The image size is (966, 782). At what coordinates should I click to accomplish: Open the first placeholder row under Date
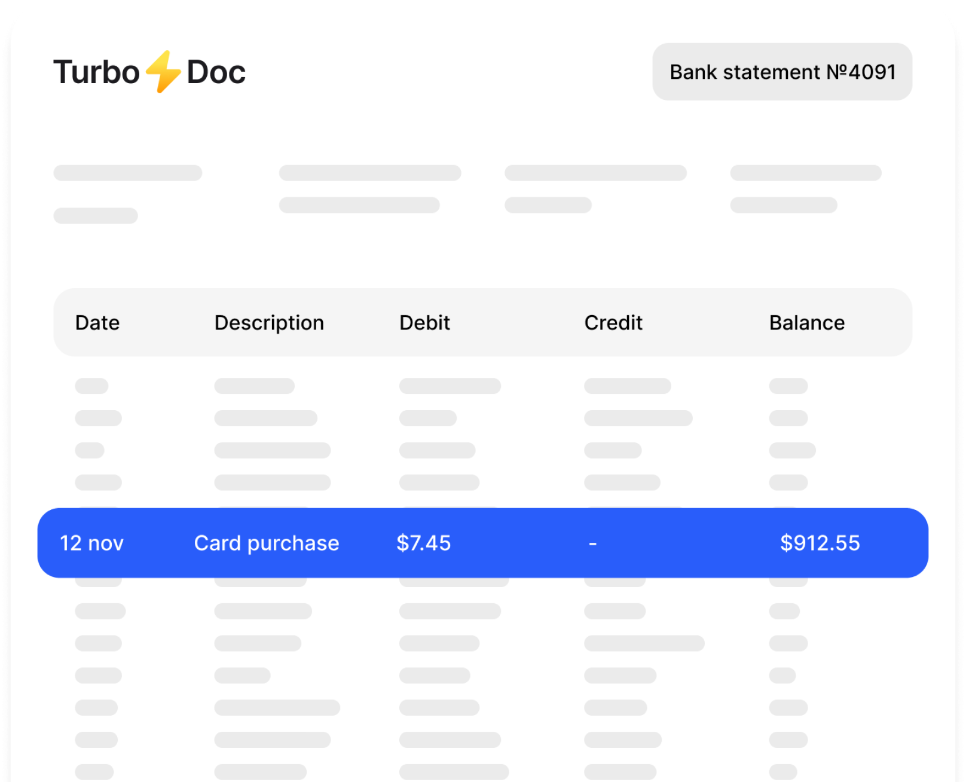click(x=91, y=386)
